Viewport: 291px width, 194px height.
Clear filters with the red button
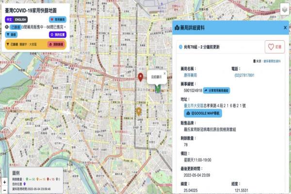[x=56, y=44]
